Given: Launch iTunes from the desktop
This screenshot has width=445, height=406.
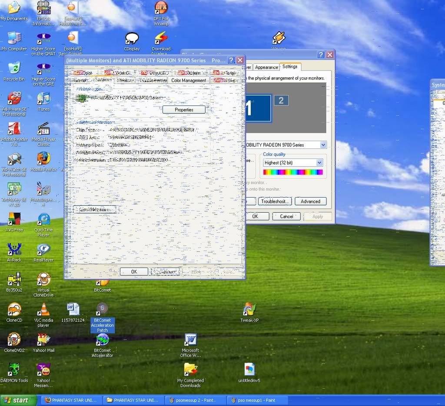Looking at the screenshot, I should point(43,102).
